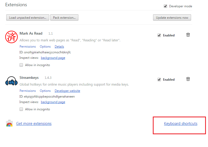The width and height of the screenshot is (208, 147).
Task: Click Update extensions now button
Action: 172,17
